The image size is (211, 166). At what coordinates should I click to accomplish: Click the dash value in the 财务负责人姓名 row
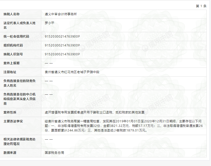(x=49, y=81)
